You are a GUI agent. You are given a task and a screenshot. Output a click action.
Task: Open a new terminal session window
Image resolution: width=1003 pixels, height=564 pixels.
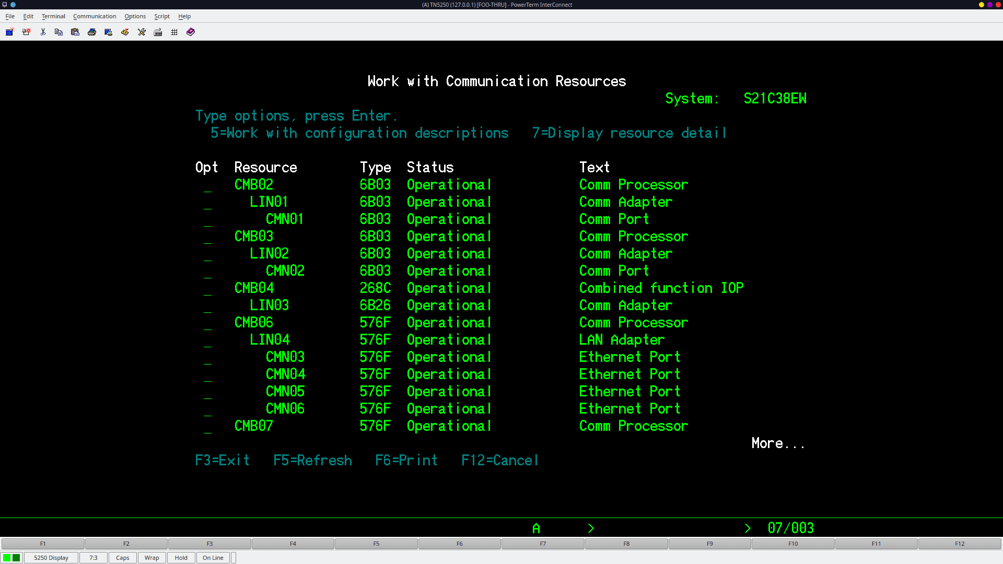pos(9,32)
